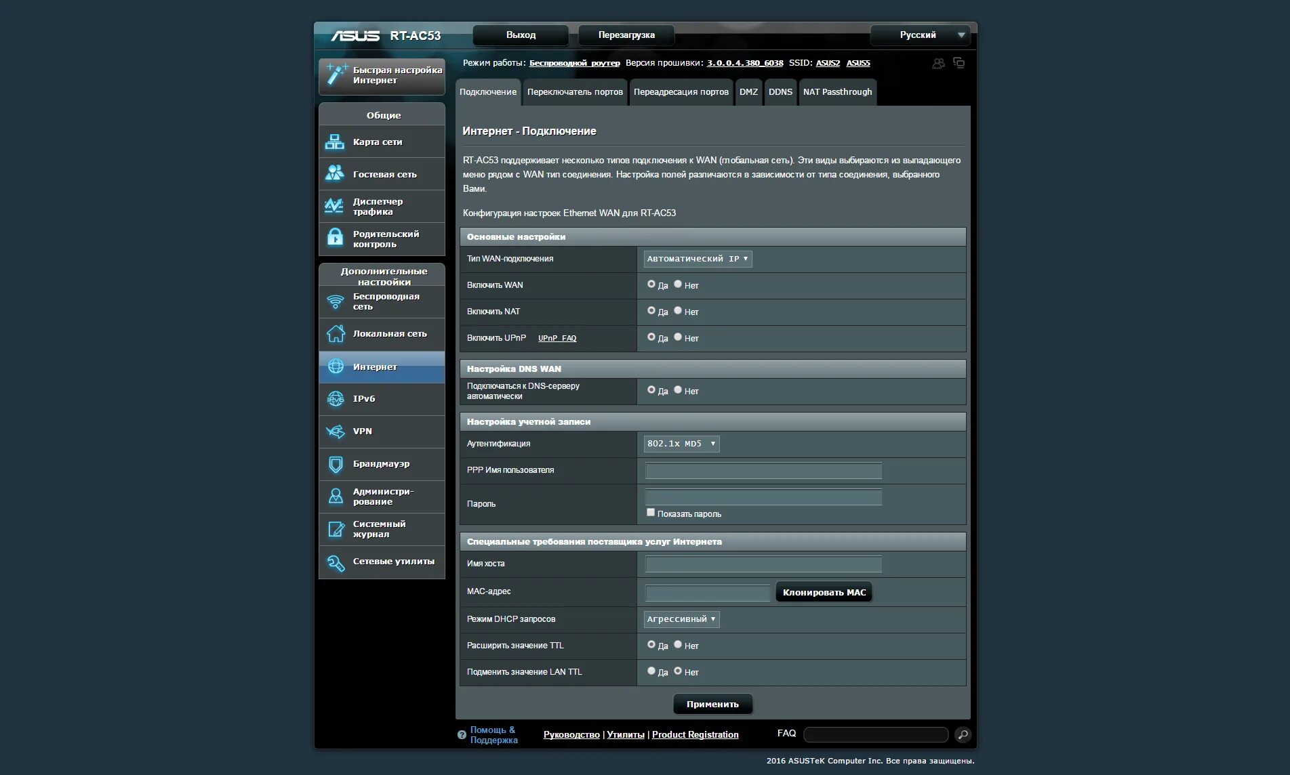The image size is (1290, 775).
Task: Click the users status icon in header
Action: [938, 63]
